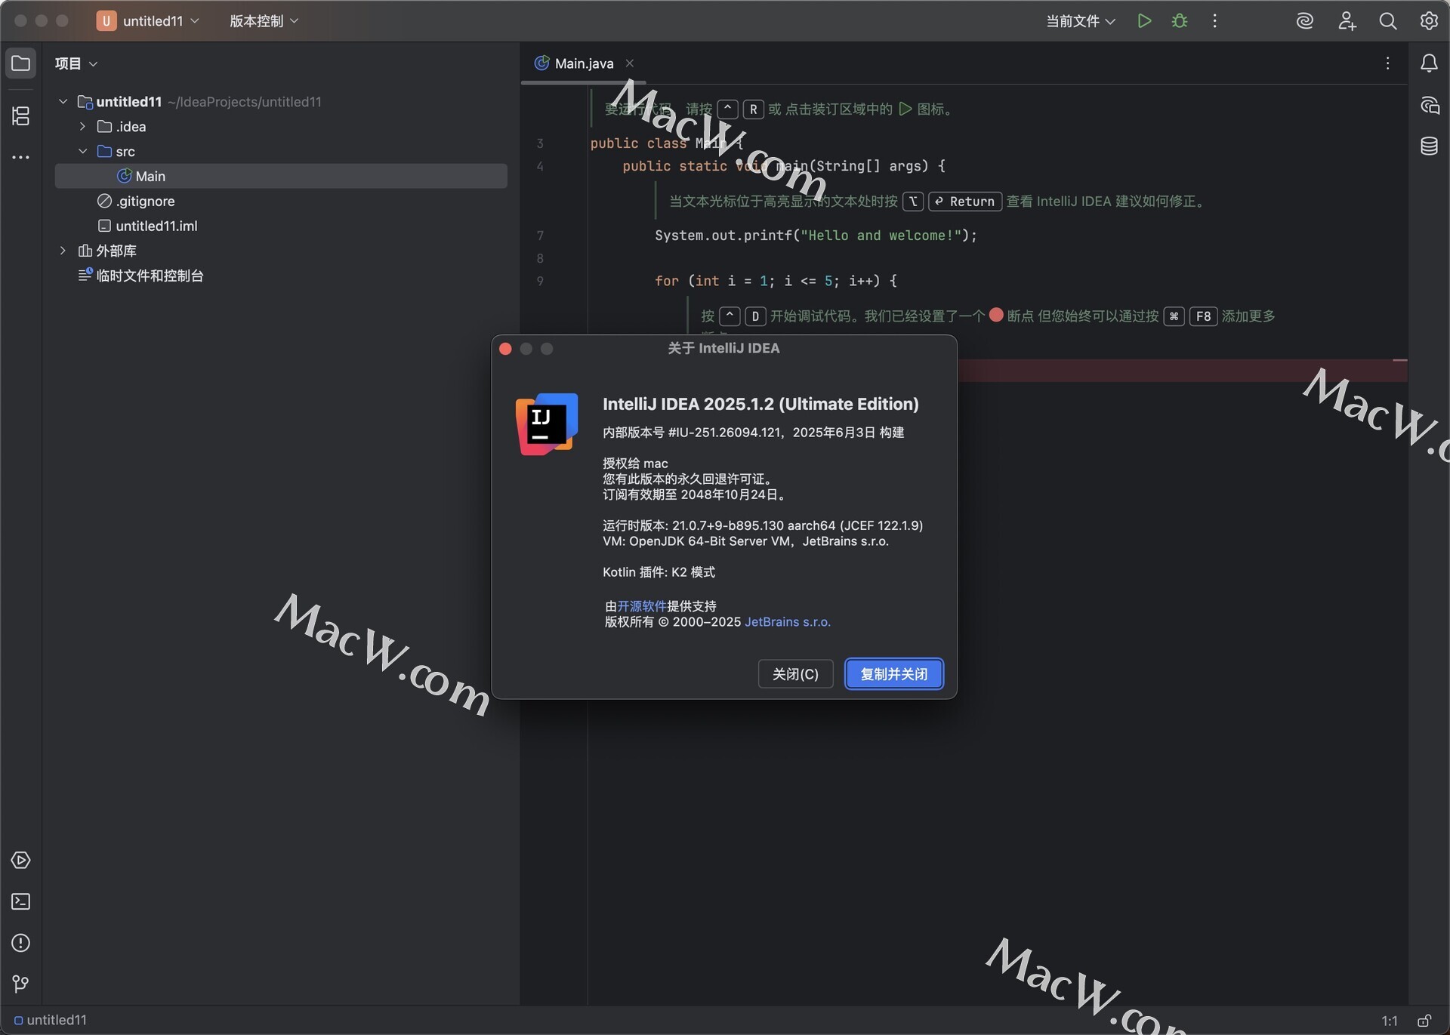The width and height of the screenshot is (1450, 1035).
Task: Click the breakpoint red dot in hint
Action: click(996, 316)
